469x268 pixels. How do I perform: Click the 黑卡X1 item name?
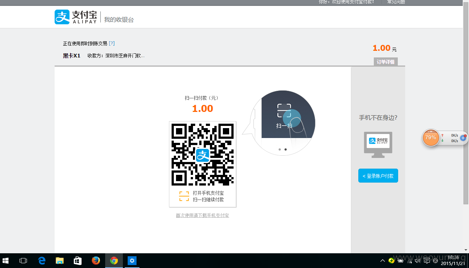[x=72, y=56]
